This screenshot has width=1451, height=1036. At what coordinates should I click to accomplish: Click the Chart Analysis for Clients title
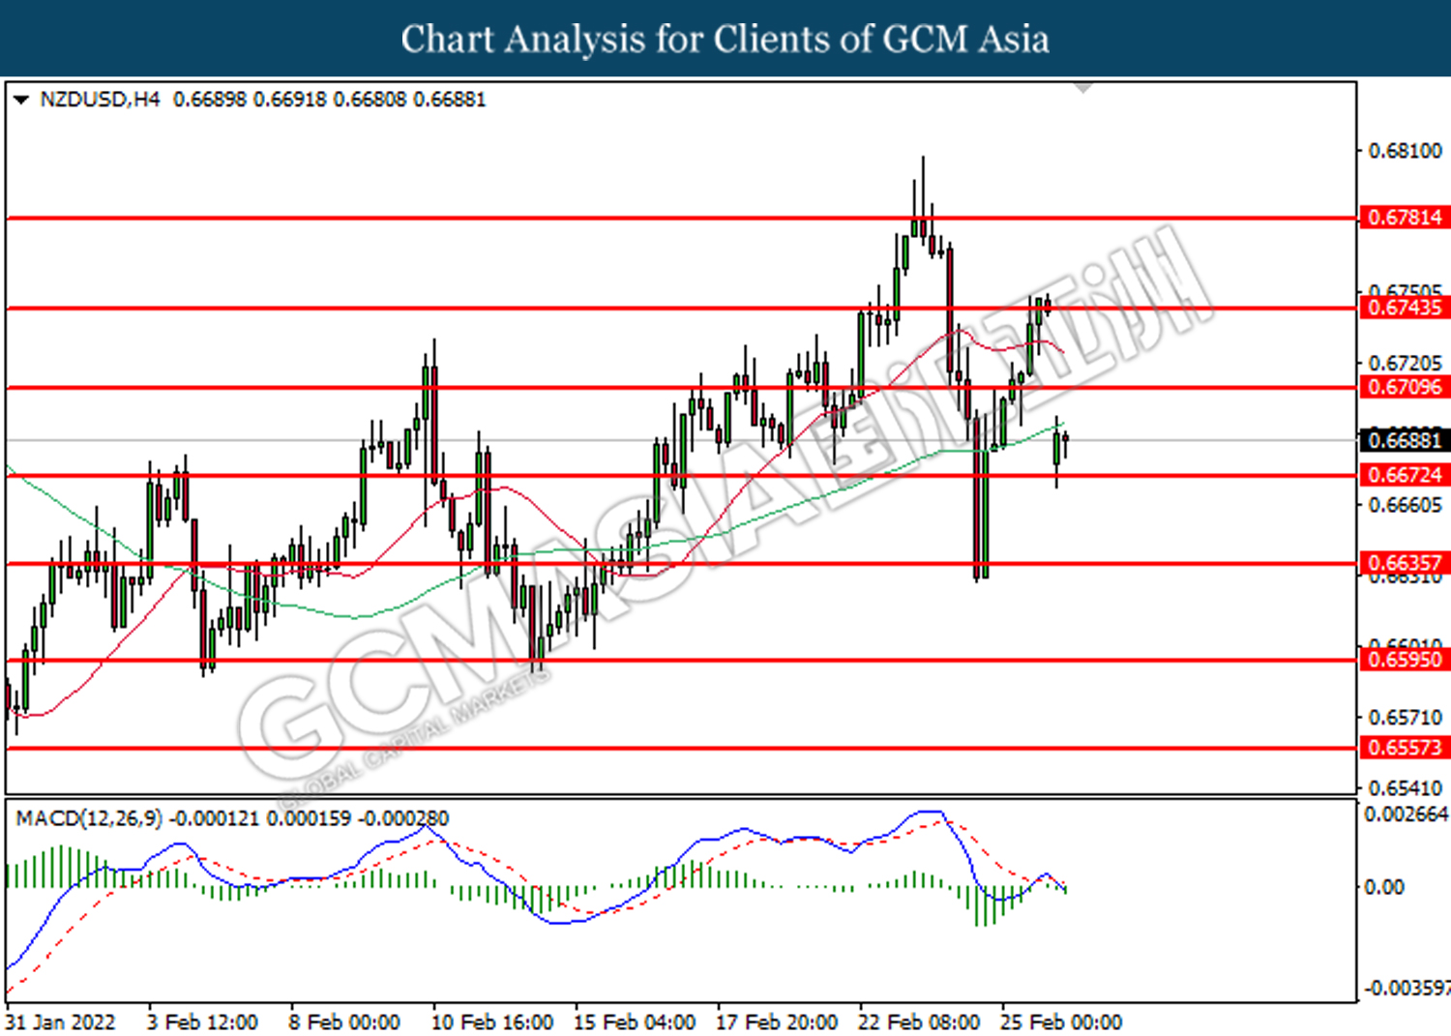coord(725,39)
